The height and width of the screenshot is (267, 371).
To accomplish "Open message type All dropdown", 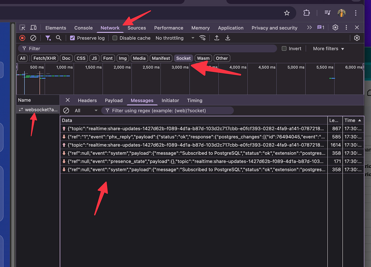I will point(86,111).
